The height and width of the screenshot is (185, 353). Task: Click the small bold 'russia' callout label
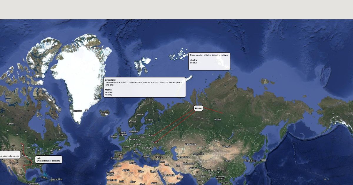coord(199,108)
